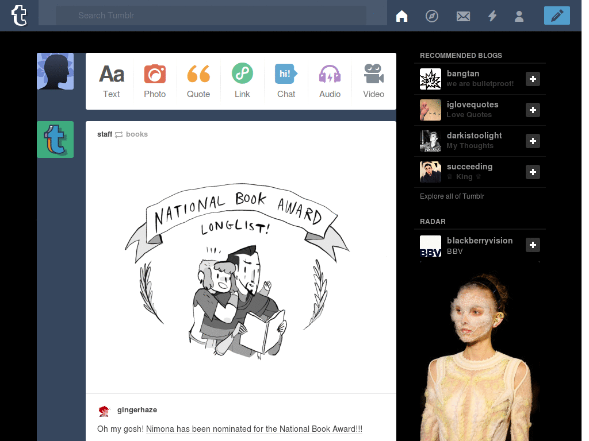Open the darkistoolight blog name
Viewport: 589px width, 441px height.
pos(474,136)
